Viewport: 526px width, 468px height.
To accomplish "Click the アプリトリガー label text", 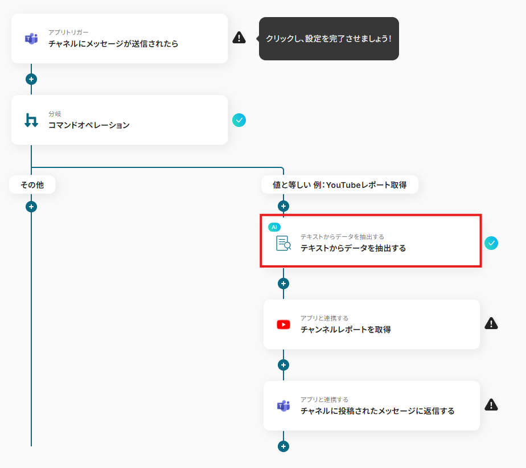I will pos(68,32).
